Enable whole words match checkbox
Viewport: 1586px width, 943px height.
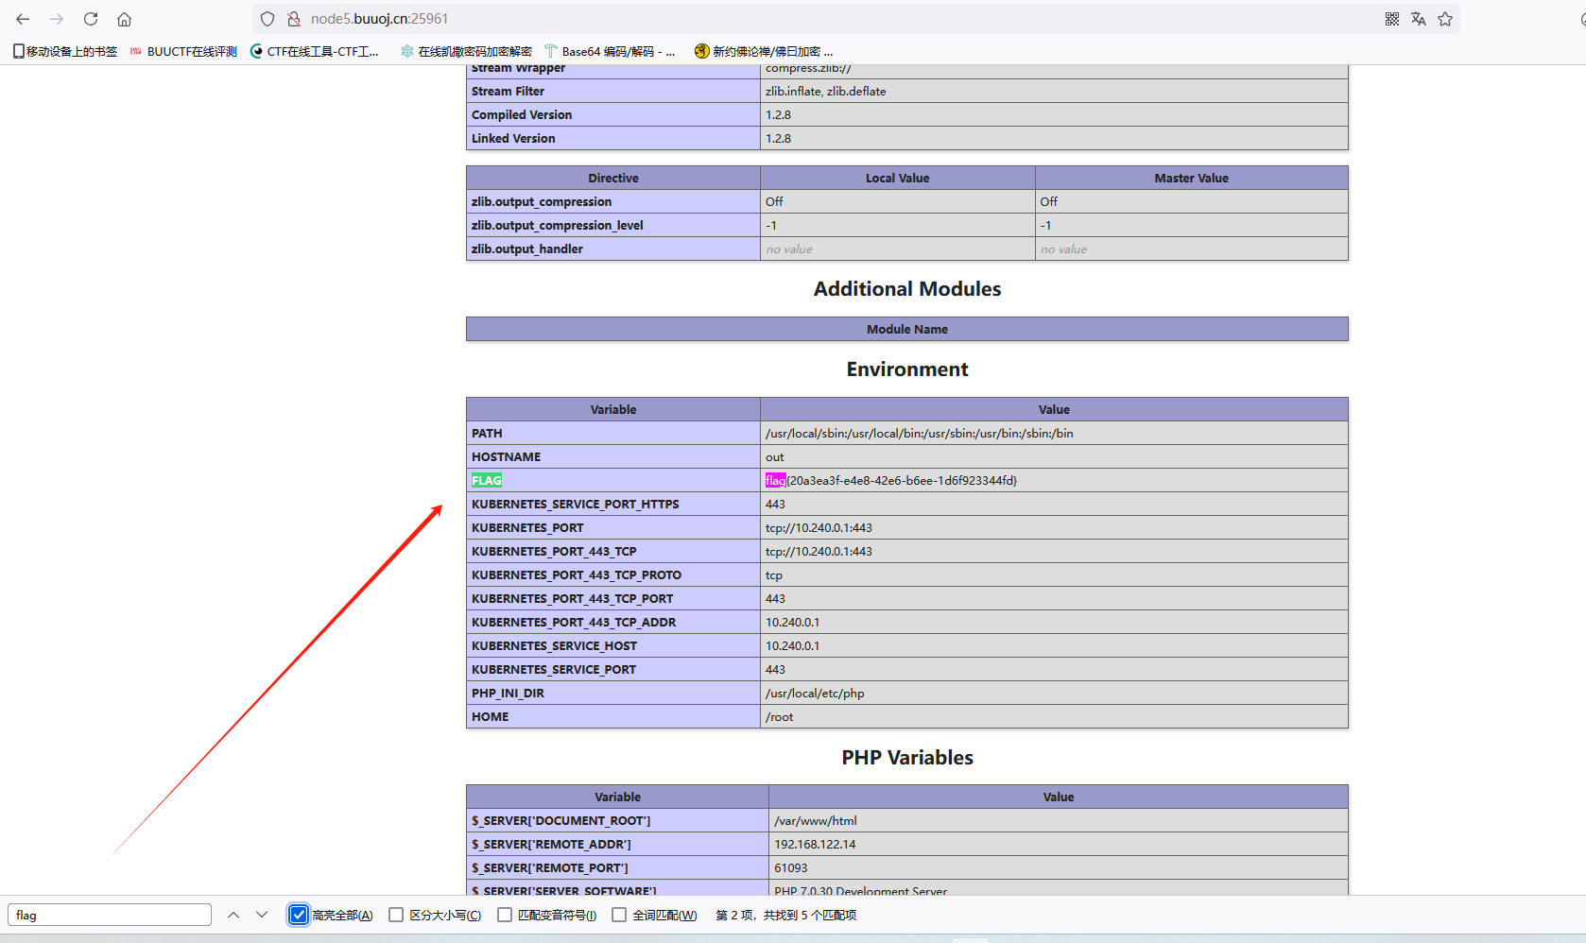[x=619, y=915]
